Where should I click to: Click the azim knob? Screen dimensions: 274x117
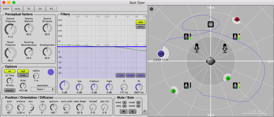coord(9,107)
